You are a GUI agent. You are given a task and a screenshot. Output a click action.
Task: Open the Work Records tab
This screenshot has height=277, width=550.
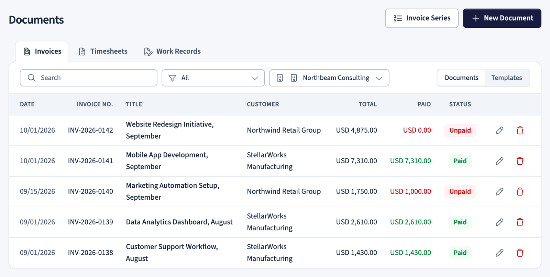(x=172, y=52)
